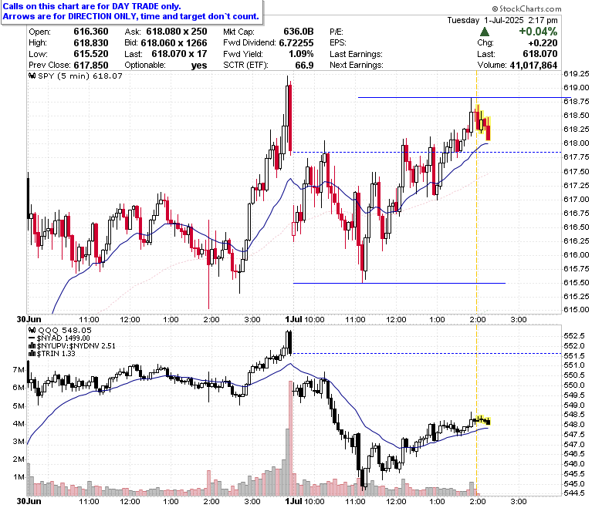Click the Bid quote 618.060 x 1266
This screenshot has height=508, width=602.
(174, 42)
